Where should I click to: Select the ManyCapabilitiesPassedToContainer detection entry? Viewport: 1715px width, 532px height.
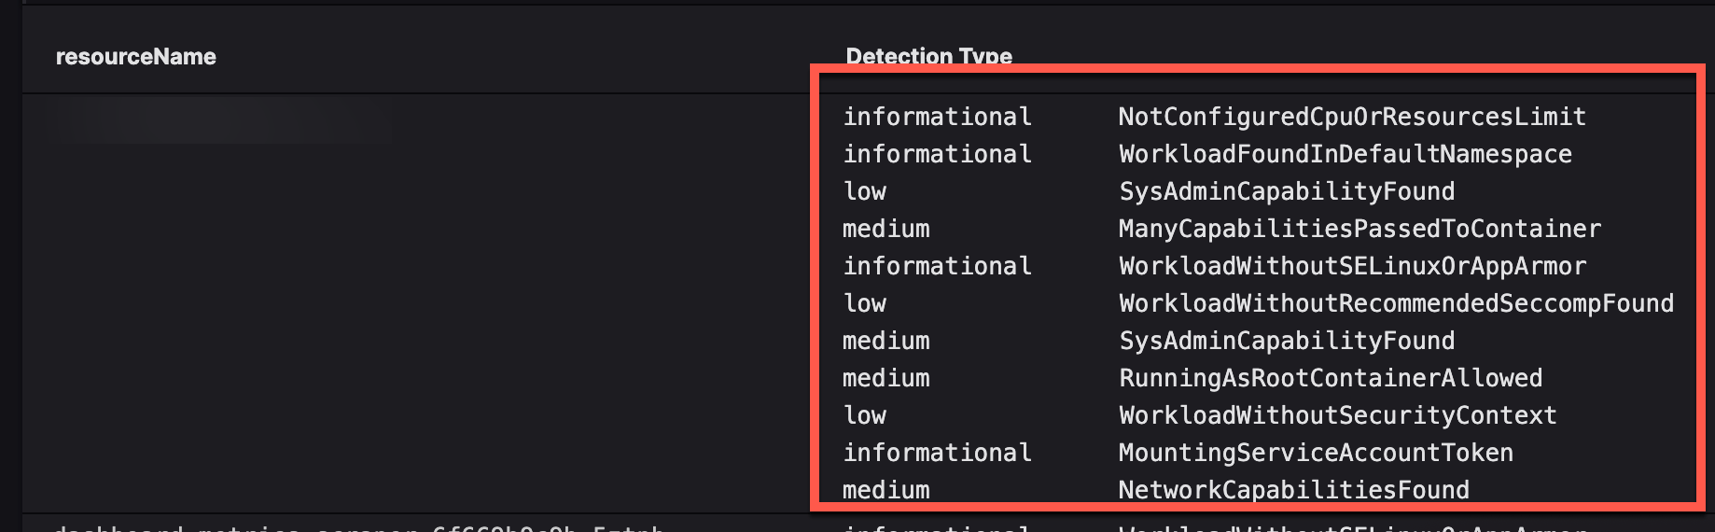tap(1359, 229)
